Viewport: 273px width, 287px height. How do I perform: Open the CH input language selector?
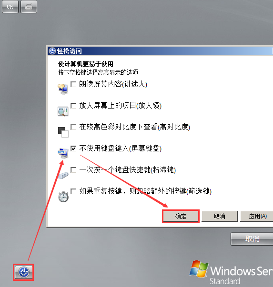pos(10,7)
